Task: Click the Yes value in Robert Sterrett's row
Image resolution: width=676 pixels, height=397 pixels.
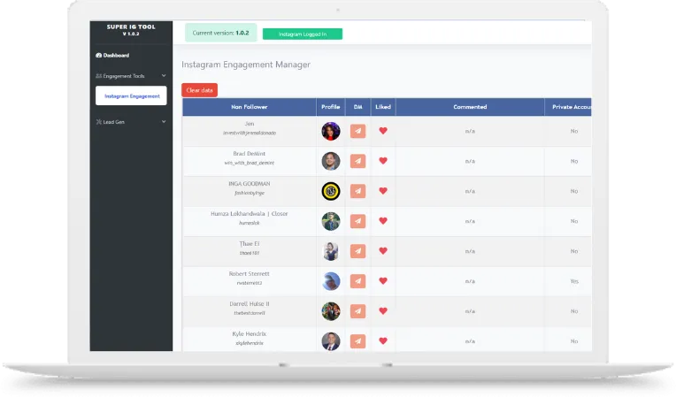Action: 574,281
